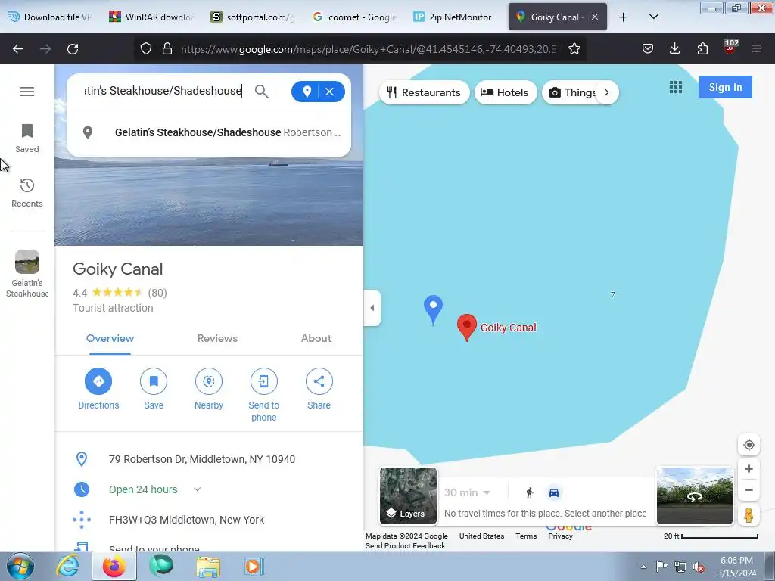Image resolution: width=775 pixels, height=581 pixels.
Task: Click the United States region link
Action: point(481,536)
